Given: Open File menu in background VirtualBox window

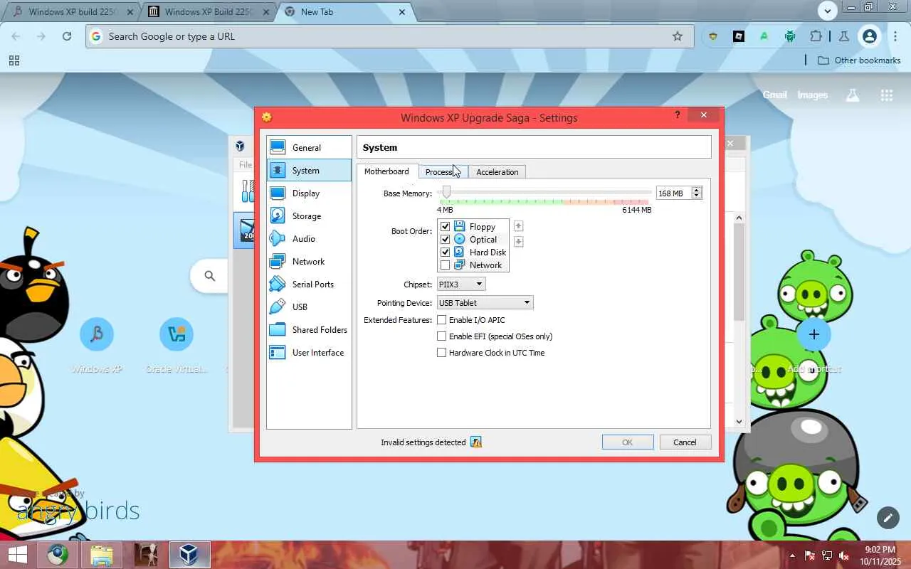Looking at the screenshot, I should [x=245, y=165].
